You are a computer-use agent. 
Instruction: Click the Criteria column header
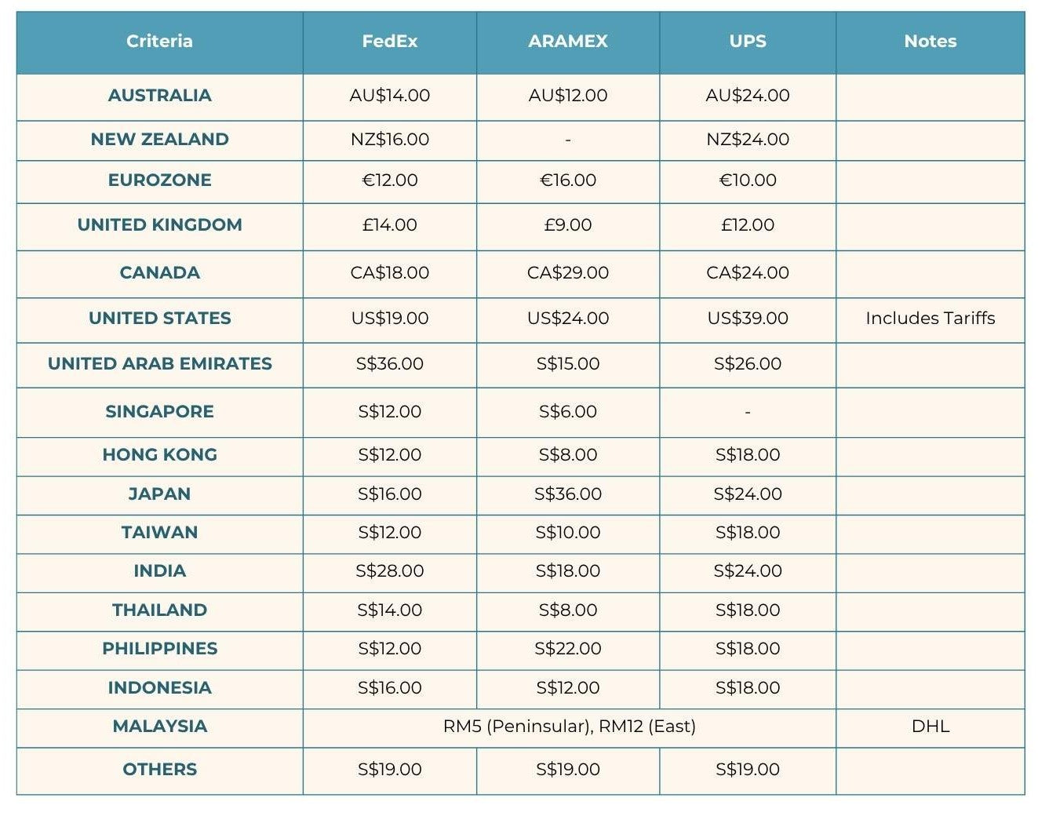159,42
